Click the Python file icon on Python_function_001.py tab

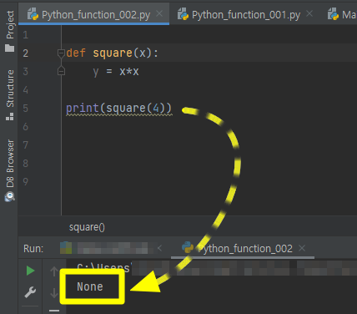click(x=183, y=14)
